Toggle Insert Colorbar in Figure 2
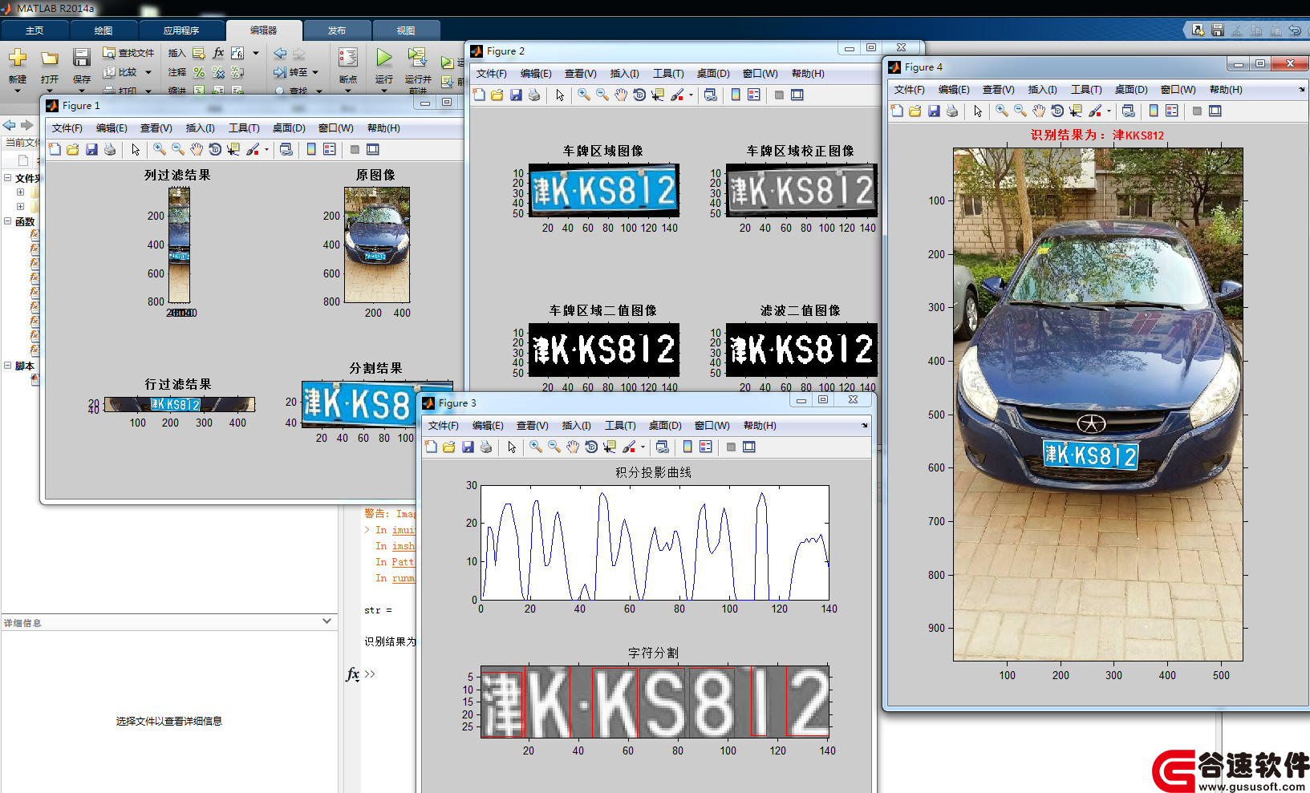The image size is (1310, 793). click(736, 95)
